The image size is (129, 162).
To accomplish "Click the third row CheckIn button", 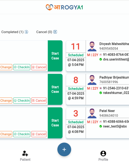I will [x=22, y=134].
